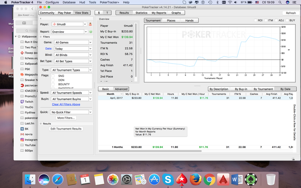Open the Date filter dropdown set to Today

coord(73,49)
